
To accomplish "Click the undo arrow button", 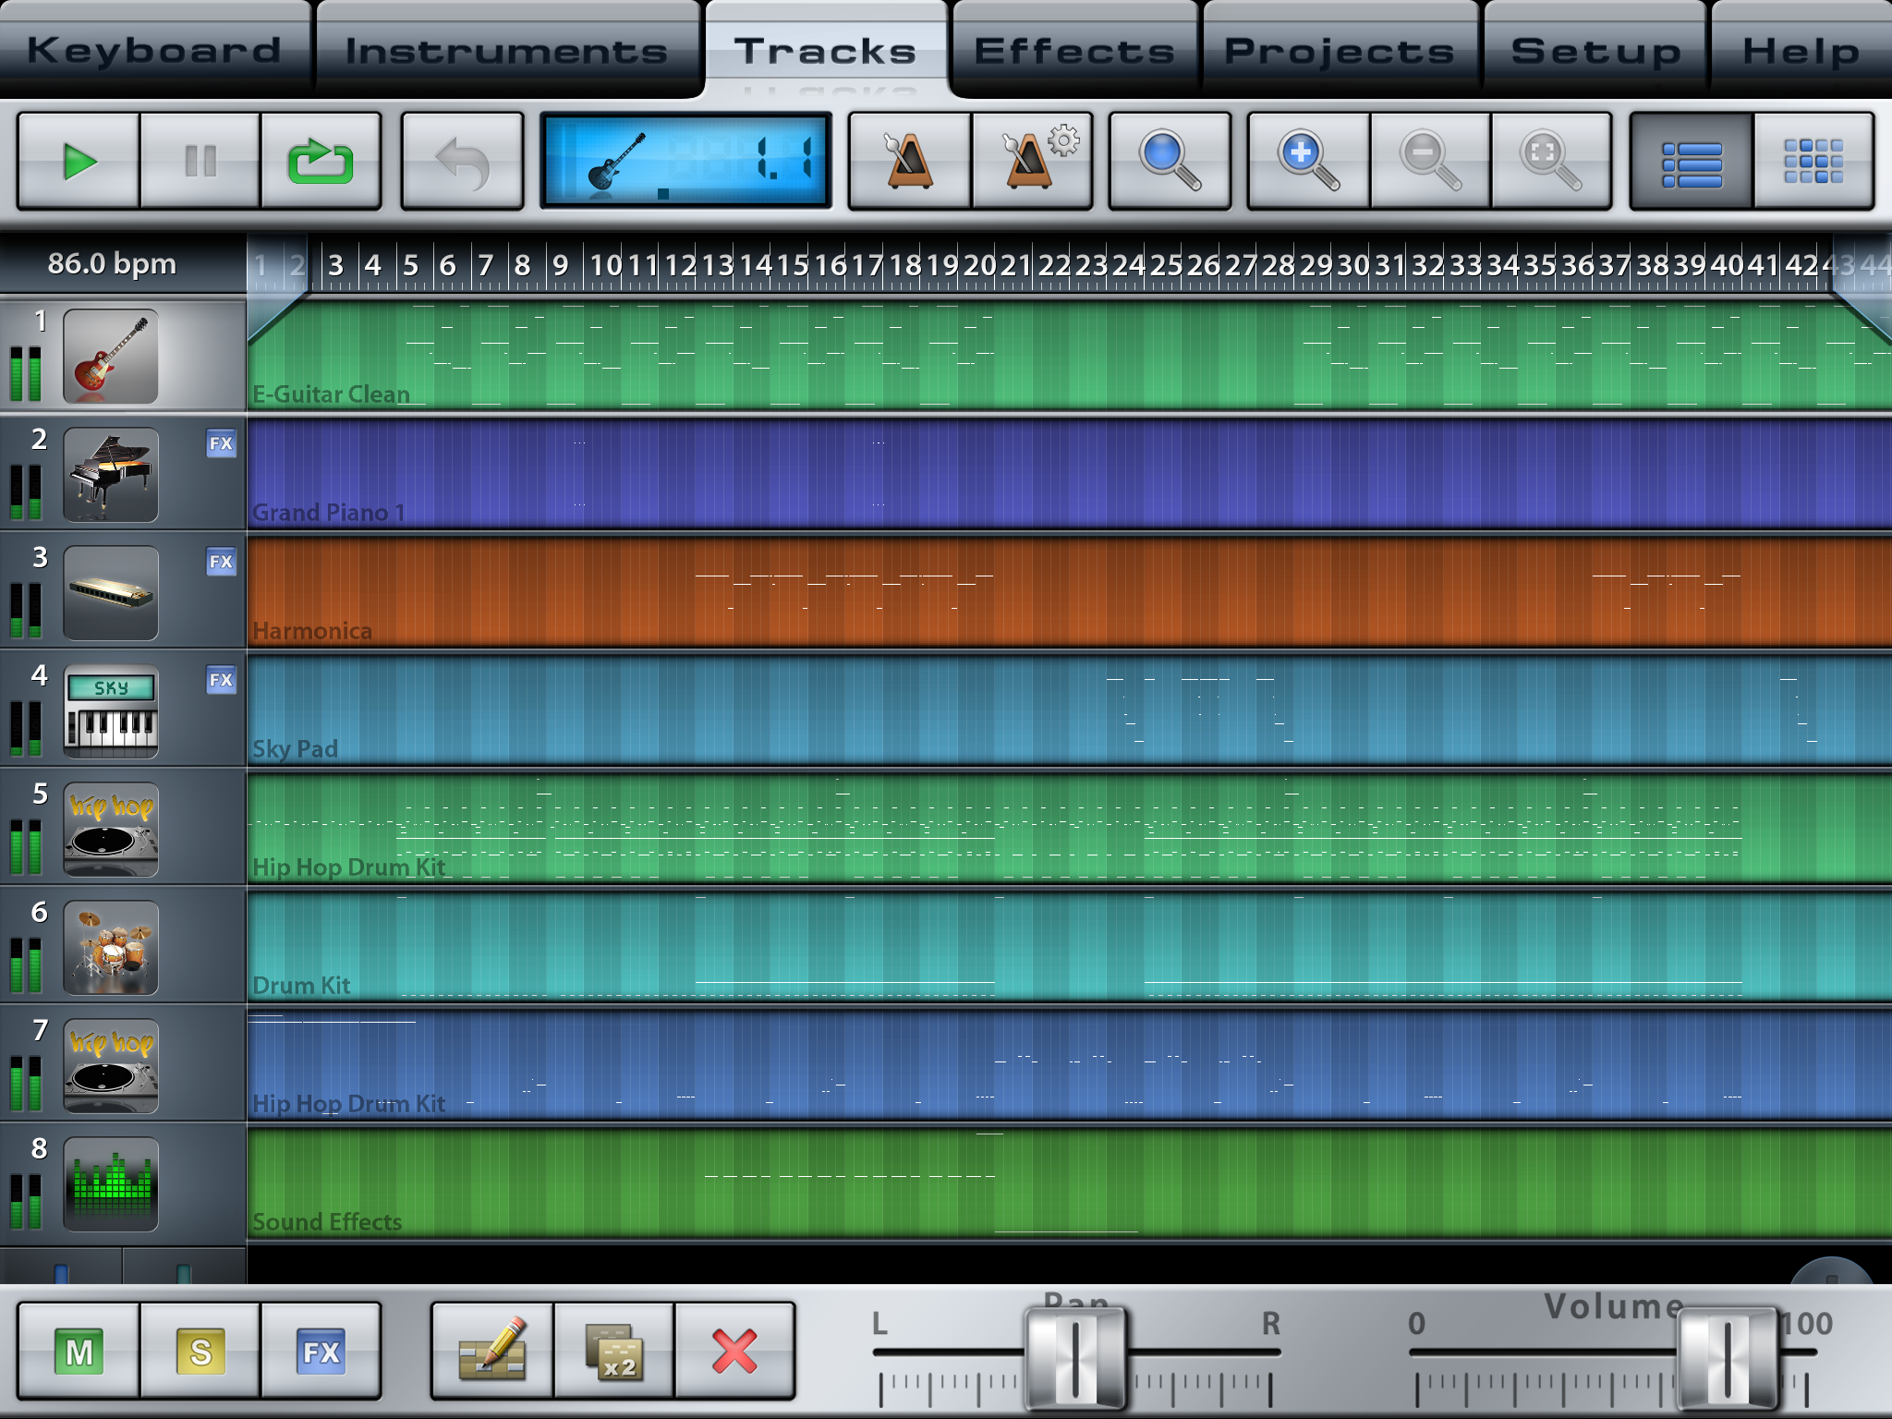I will (464, 161).
